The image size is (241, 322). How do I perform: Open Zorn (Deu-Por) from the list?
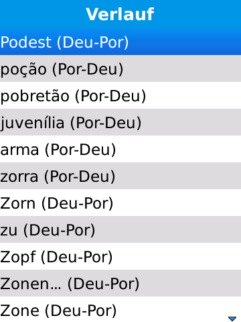pos(120,203)
